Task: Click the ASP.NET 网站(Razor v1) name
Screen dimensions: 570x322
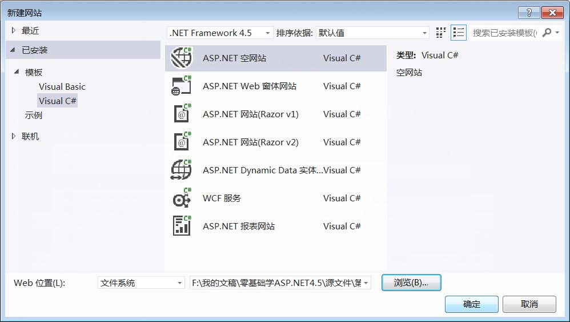Action: pyautogui.click(x=251, y=114)
